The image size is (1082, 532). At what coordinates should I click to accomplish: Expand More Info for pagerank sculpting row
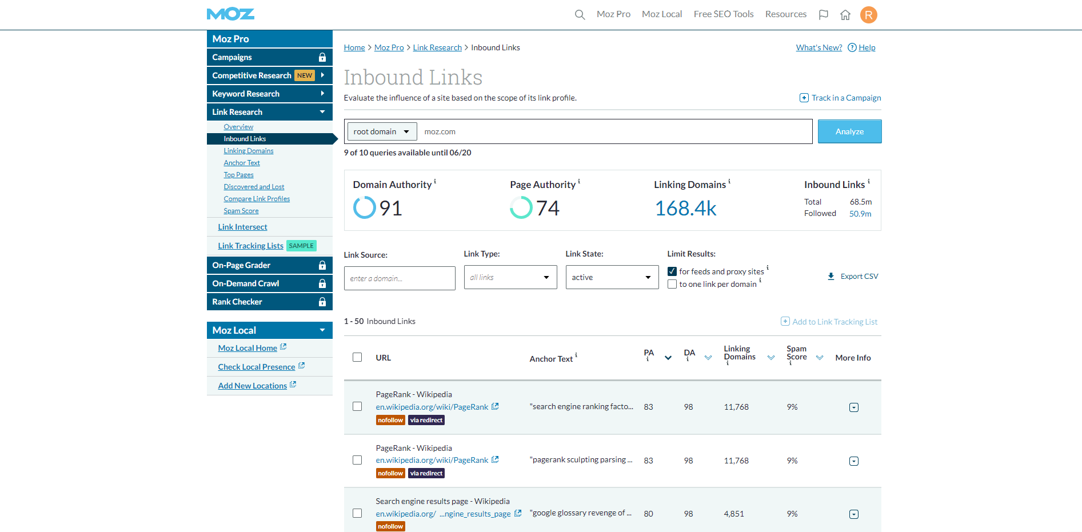pyautogui.click(x=854, y=461)
